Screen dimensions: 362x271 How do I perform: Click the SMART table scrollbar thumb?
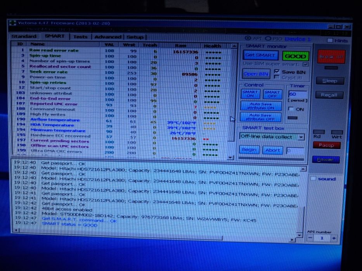tap(231, 94)
